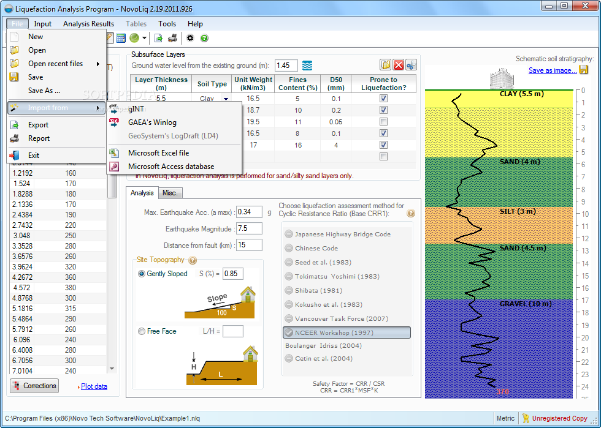Click the Distance from fault input field
Screen dimensions: 601x428
pos(249,245)
